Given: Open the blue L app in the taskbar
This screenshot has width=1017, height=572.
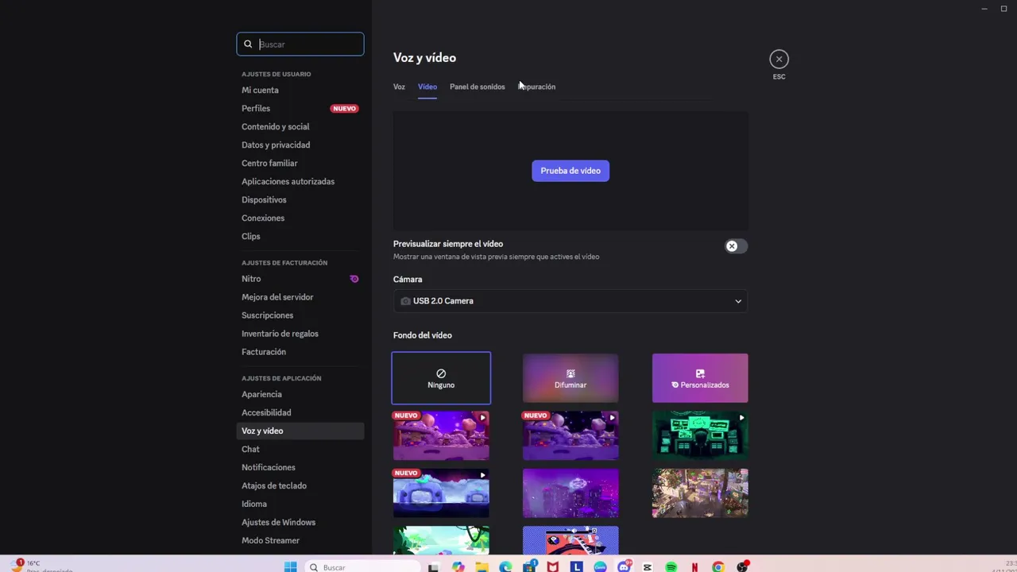Looking at the screenshot, I should click(x=576, y=566).
